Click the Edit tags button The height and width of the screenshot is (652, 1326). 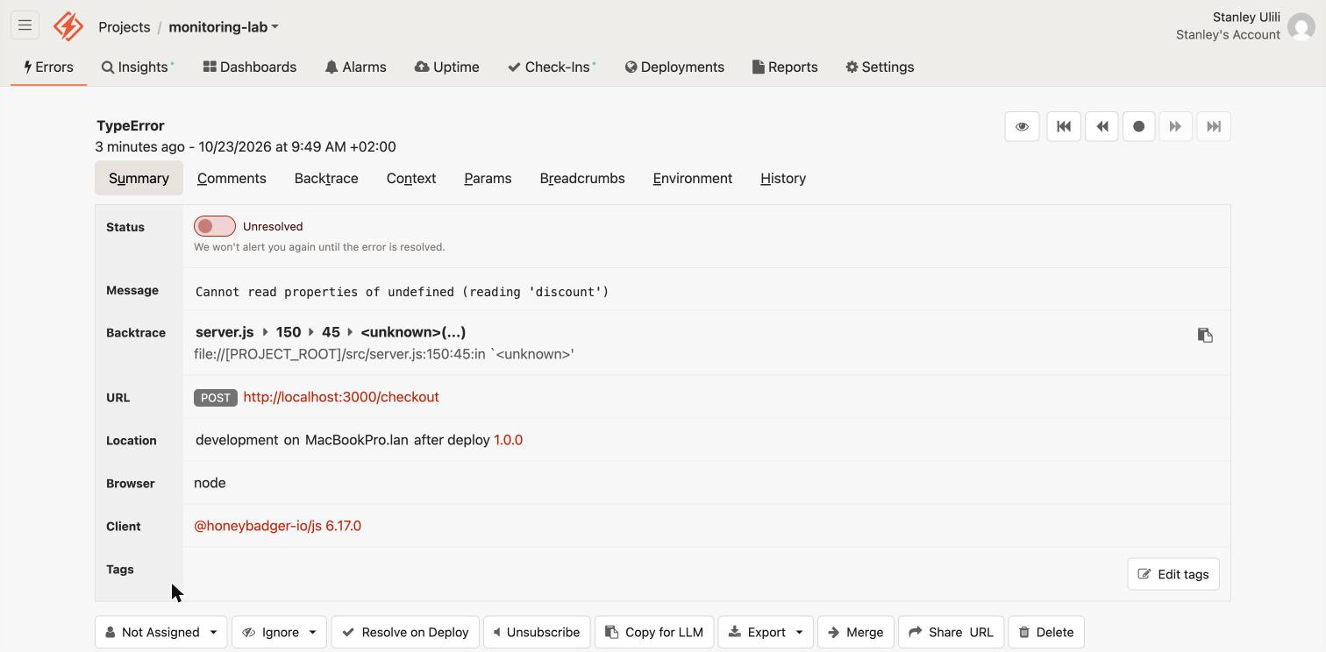pos(1173,574)
